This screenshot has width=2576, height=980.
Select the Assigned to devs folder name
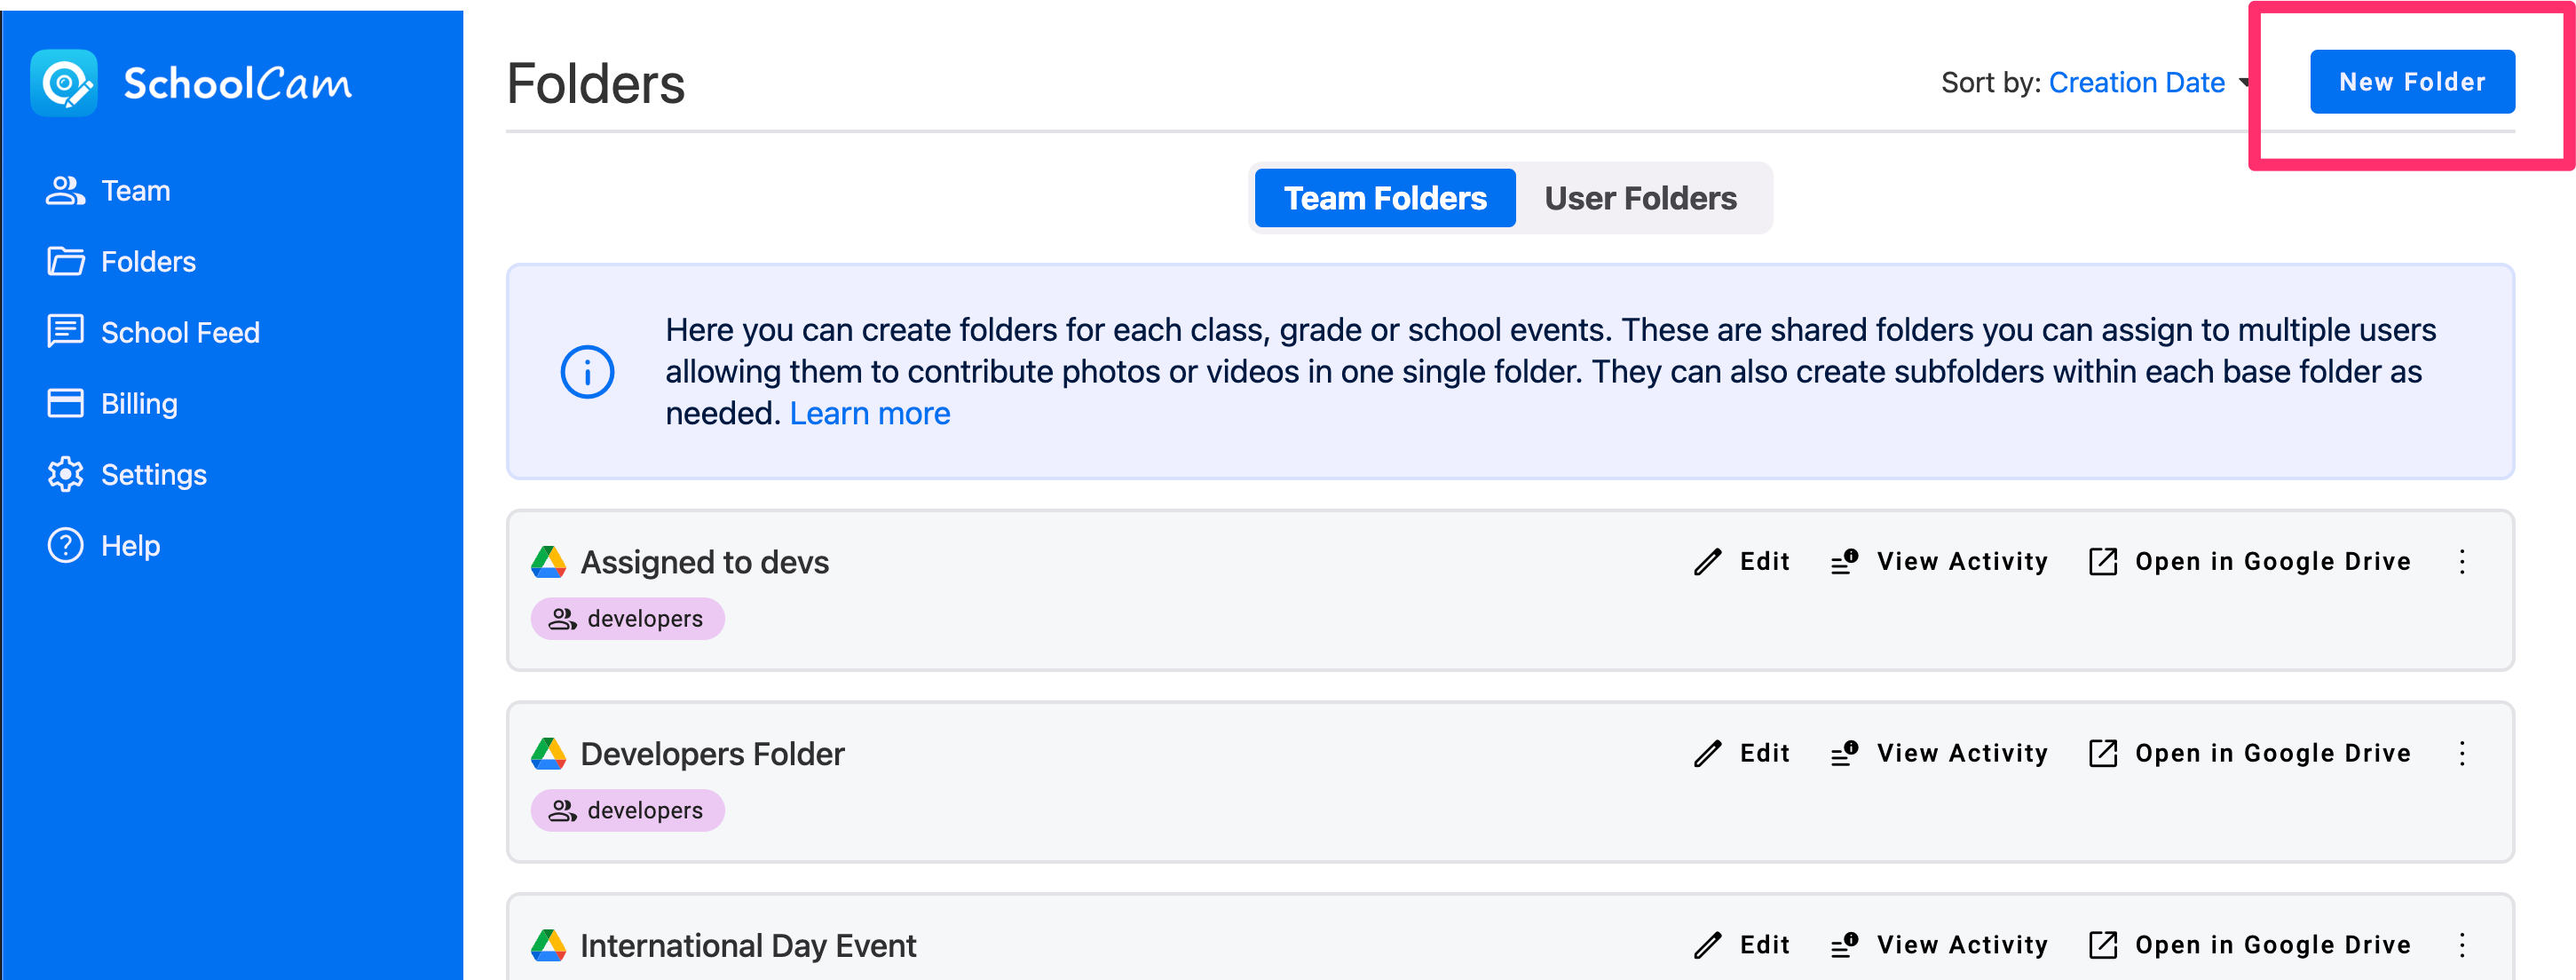[704, 562]
